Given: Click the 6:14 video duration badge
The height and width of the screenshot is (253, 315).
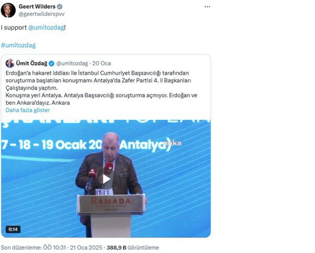Looking at the screenshot, I should point(13,229).
